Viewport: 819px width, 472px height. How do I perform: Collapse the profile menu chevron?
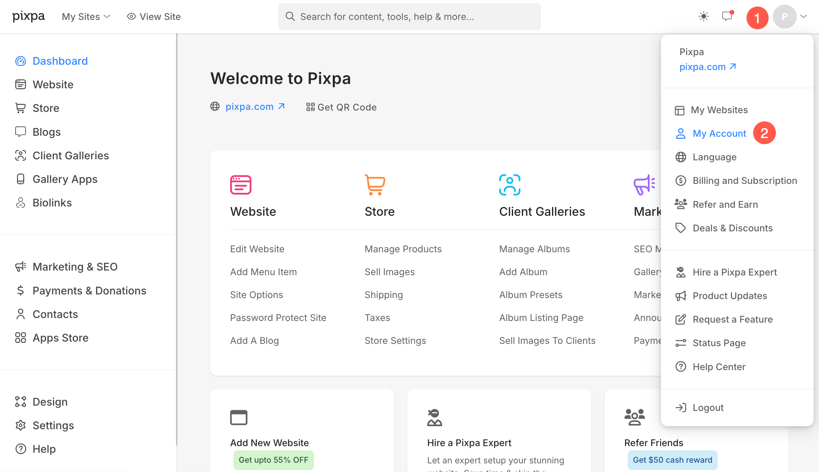point(804,16)
